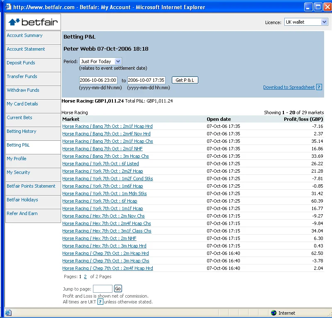The image size is (332, 318).
Task: Go to page 2 of results
Action: pyautogui.click(x=85, y=276)
